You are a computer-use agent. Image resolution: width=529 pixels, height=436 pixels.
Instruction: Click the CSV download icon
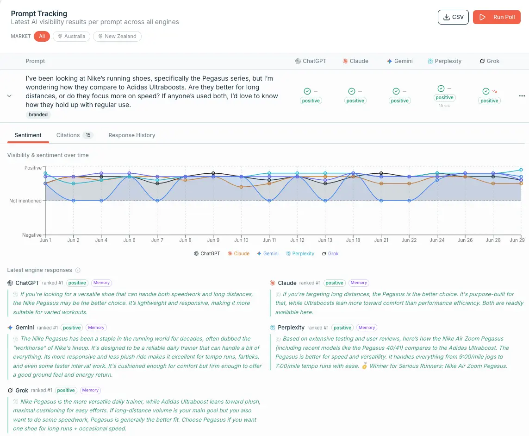(446, 17)
